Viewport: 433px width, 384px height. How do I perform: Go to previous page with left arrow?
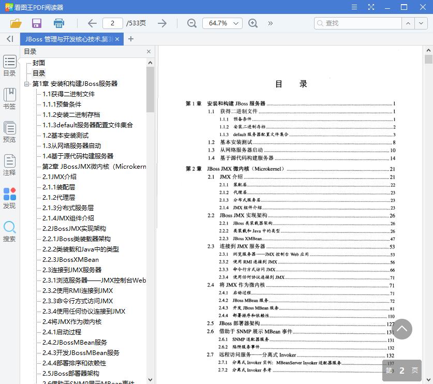tap(92, 23)
